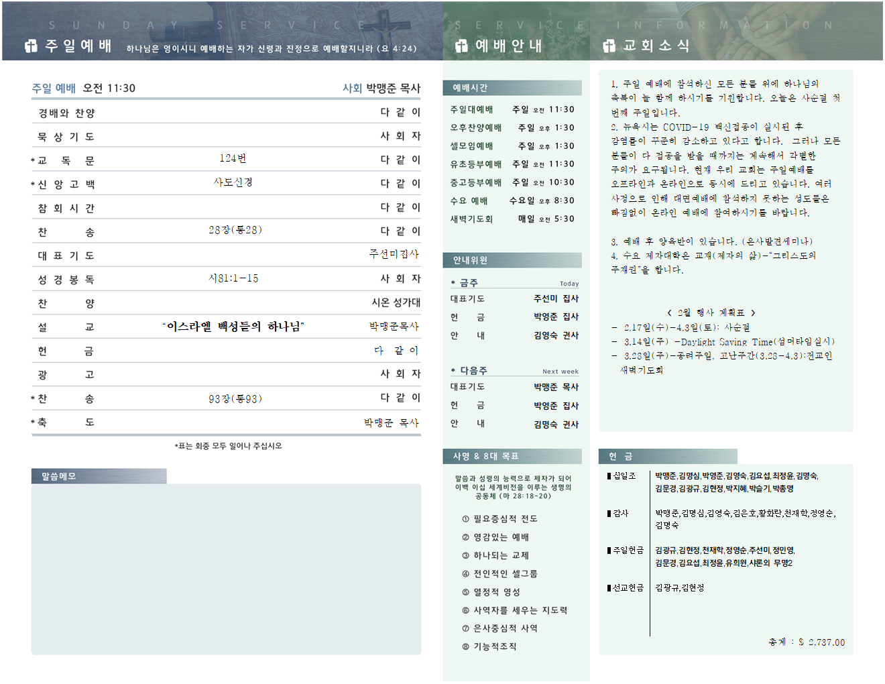Click the church icon beside 교회소식 heading
The image size is (885, 684).
pyautogui.click(x=609, y=46)
